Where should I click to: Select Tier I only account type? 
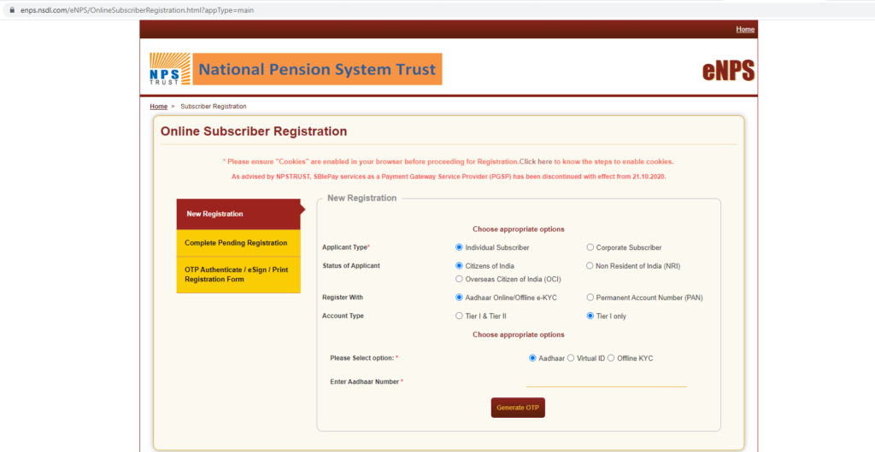point(590,316)
